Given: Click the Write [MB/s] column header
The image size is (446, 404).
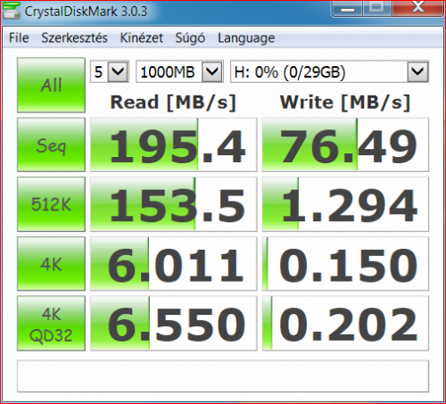Looking at the screenshot, I should (x=345, y=103).
